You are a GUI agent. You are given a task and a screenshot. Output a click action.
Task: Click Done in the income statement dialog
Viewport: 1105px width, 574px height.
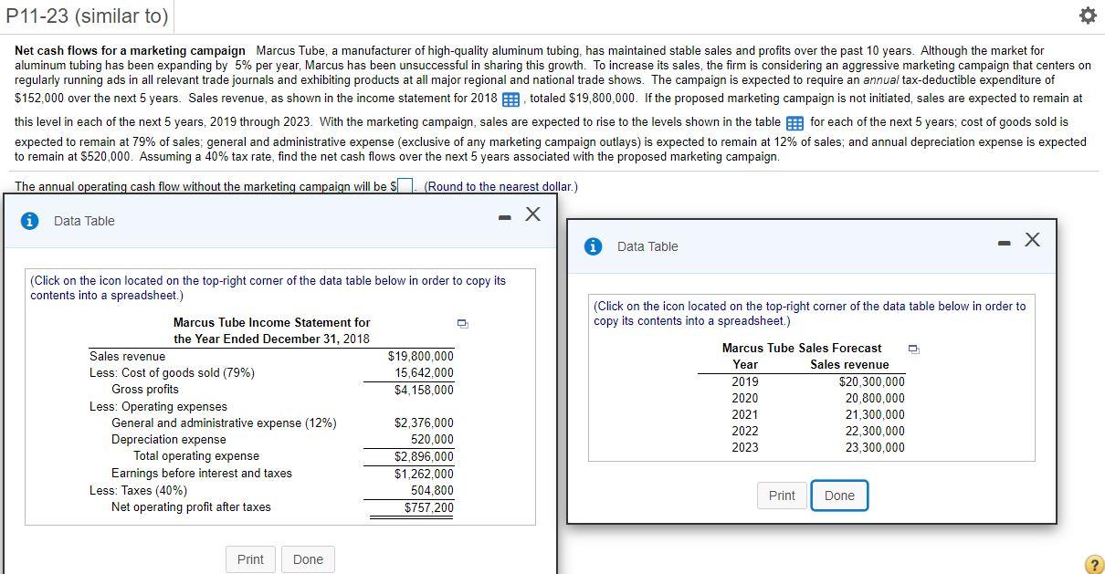[308, 559]
